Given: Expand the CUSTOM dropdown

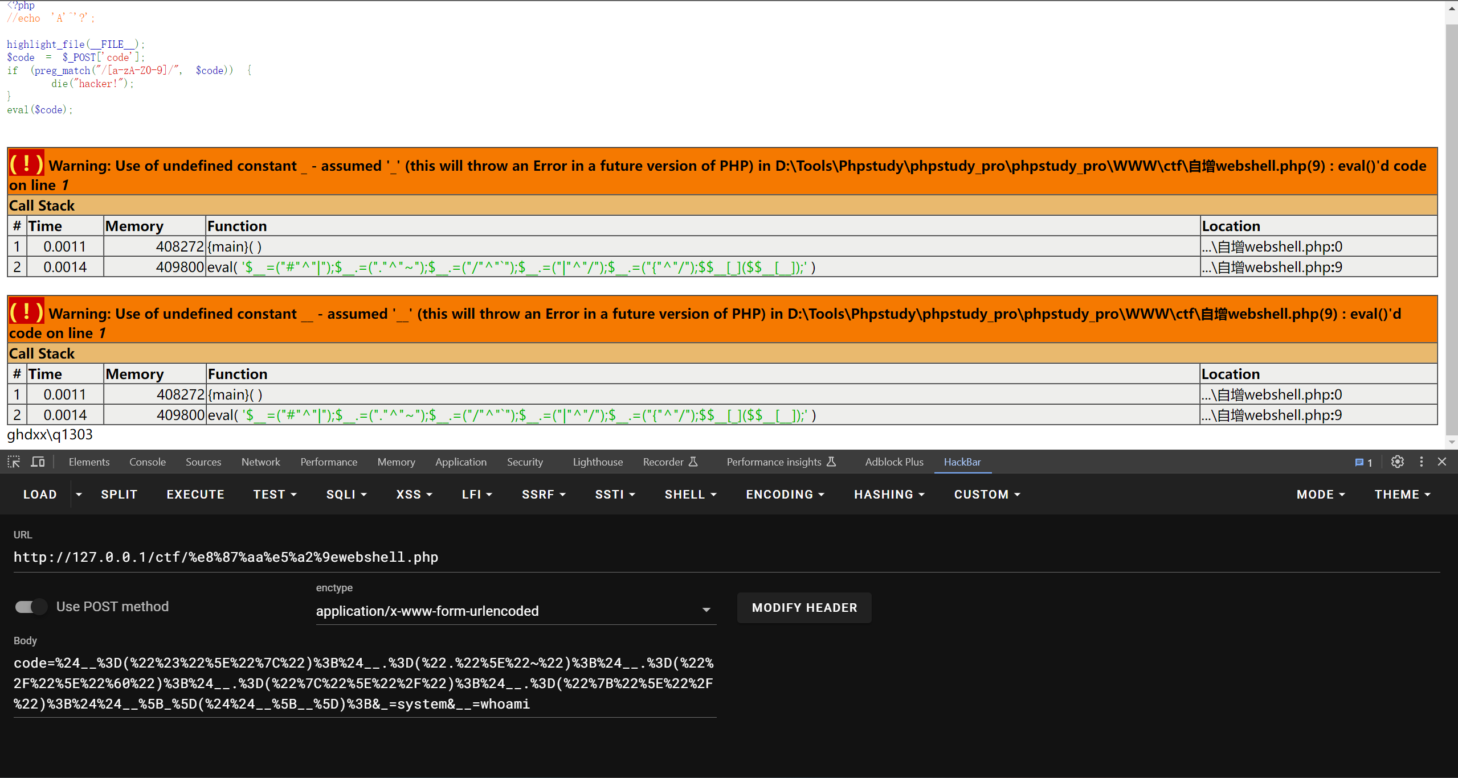Looking at the screenshot, I should click(x=987, y=494).
